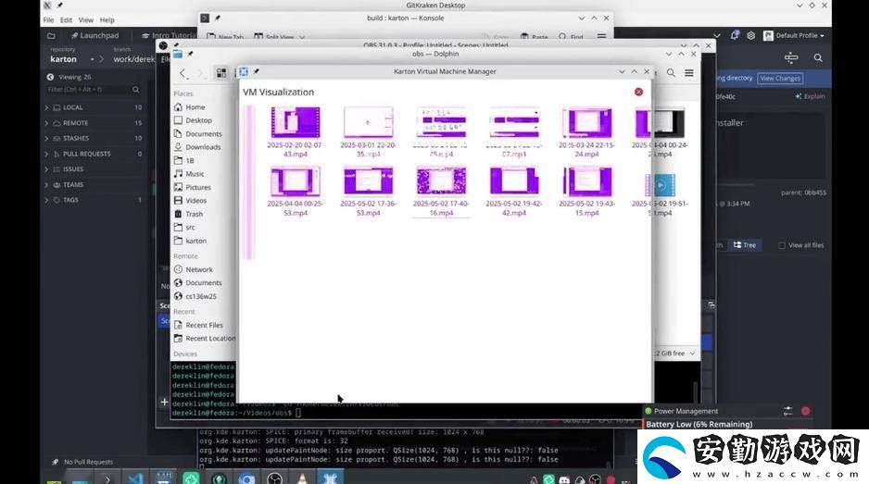Open Dolphin hamburger menu

(689, 72)
